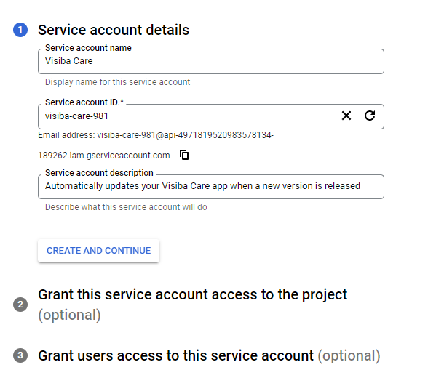Click the second line of the email address
Image resolution: width=428 pixels, height=378 pixels.
103,156
